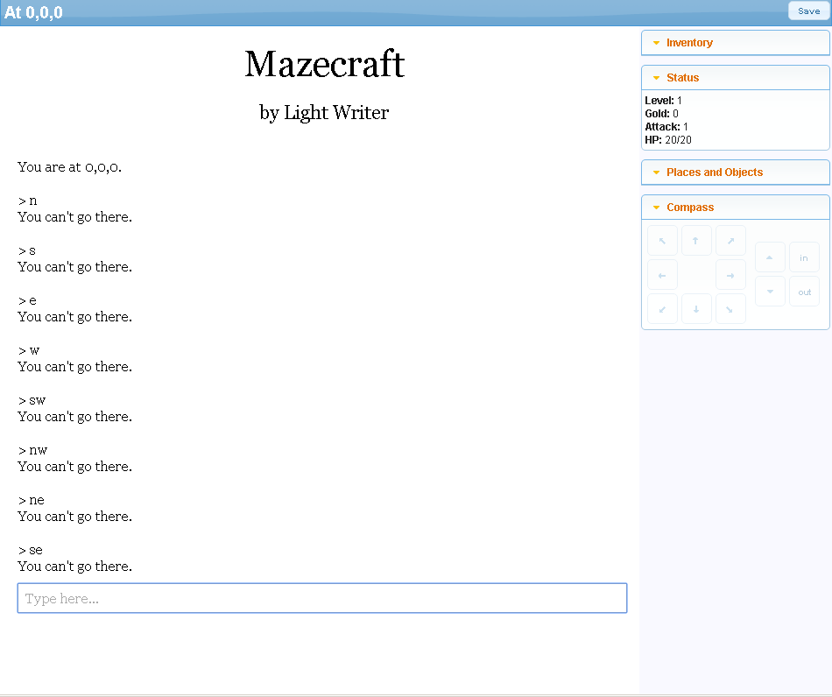Toggle the Places and Objects panel
This screenshot has height=697, width=832.
[x=714, y=172]
